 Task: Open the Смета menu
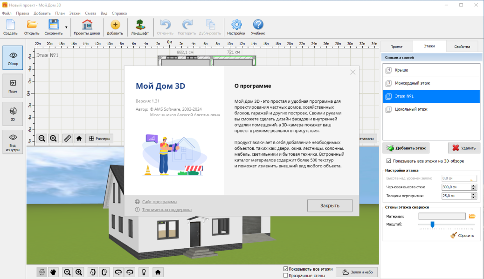pos(90,13)
